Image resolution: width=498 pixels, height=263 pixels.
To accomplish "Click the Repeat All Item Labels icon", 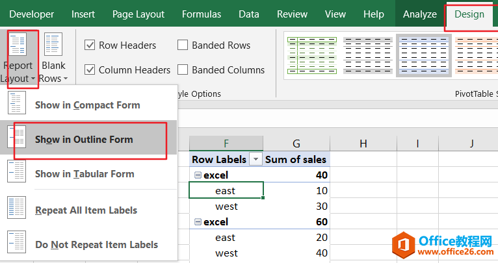I will click(17, 210).
